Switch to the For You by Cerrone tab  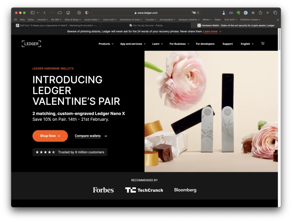click(146, 25)
